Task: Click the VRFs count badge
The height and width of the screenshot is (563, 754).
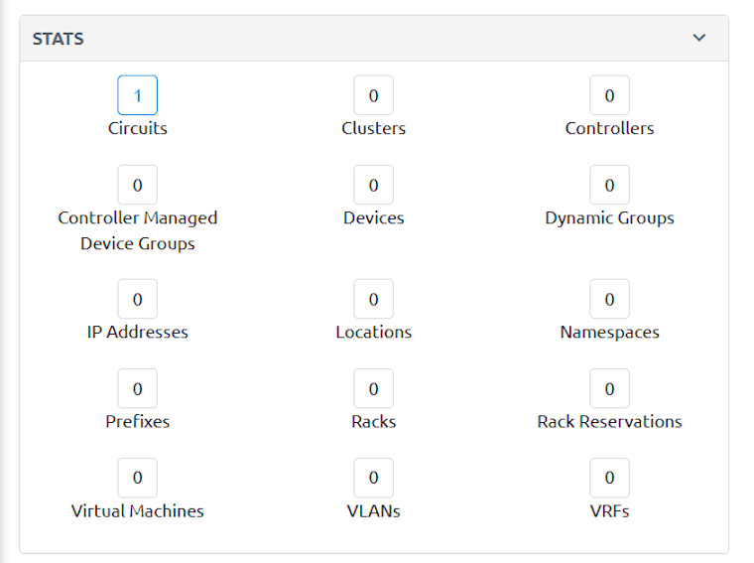Action: pos(609,478)
